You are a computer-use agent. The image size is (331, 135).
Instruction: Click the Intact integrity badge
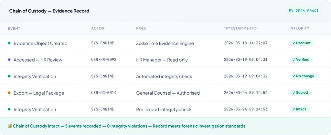pos(299,109)
